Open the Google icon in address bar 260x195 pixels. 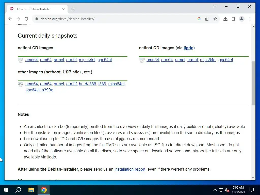click(199, 19)
